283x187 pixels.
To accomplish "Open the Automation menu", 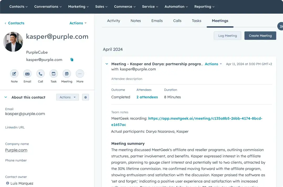I will 176,7.
